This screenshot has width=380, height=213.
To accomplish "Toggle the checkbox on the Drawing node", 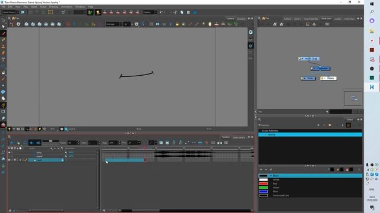I will [x=300, y=59].
